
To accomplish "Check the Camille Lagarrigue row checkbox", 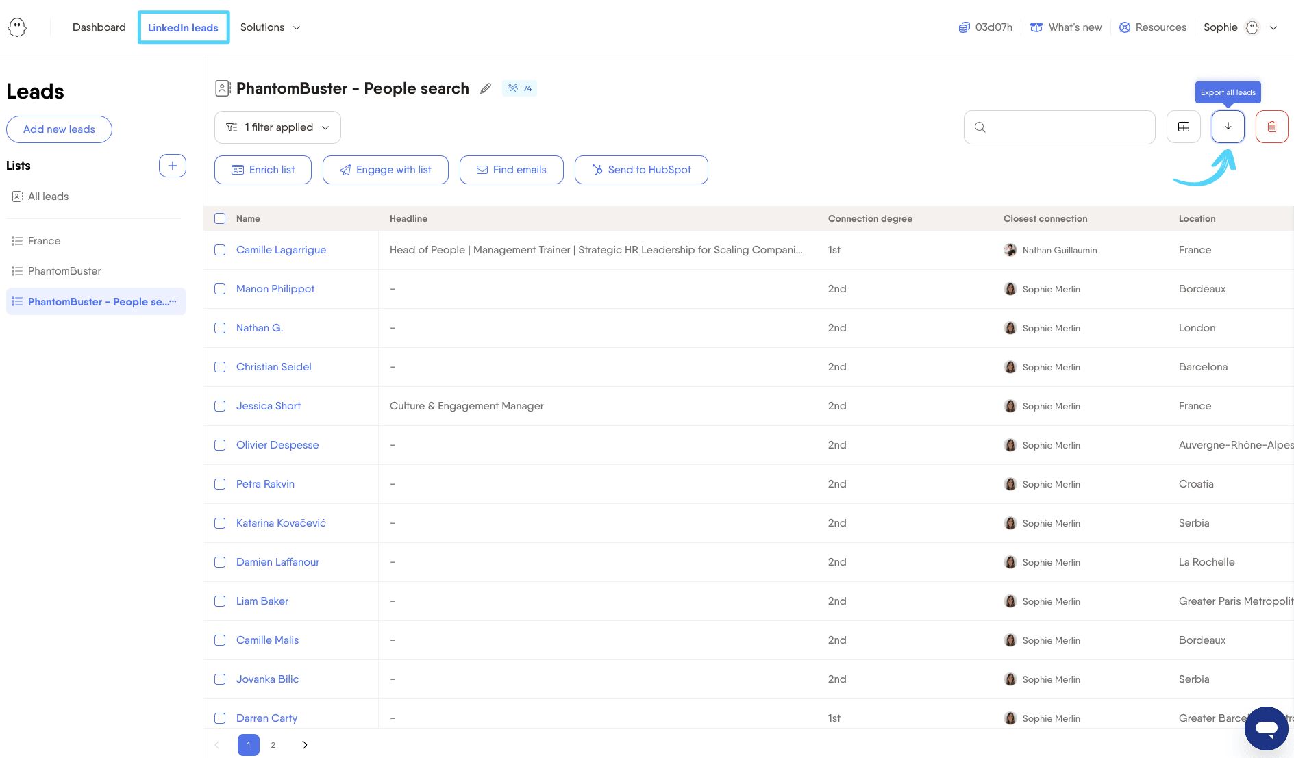I will (x=220, y=250).
